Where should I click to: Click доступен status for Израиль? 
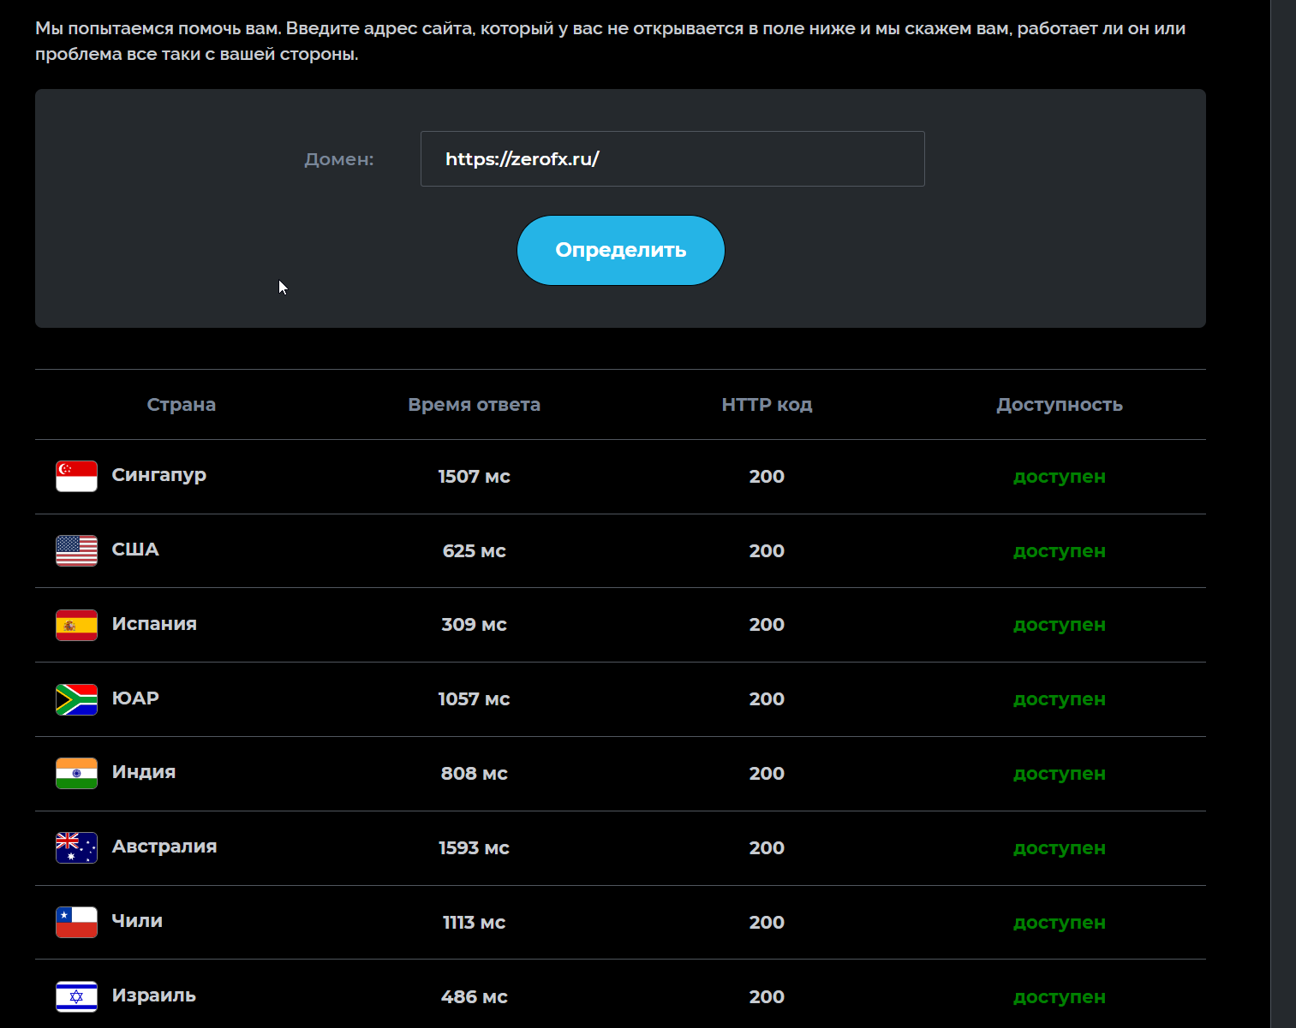[1060, 997]
